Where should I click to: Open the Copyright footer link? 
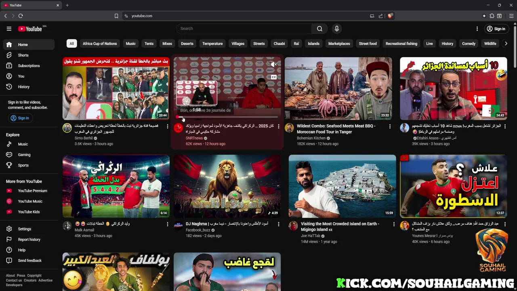coord(34,276)
